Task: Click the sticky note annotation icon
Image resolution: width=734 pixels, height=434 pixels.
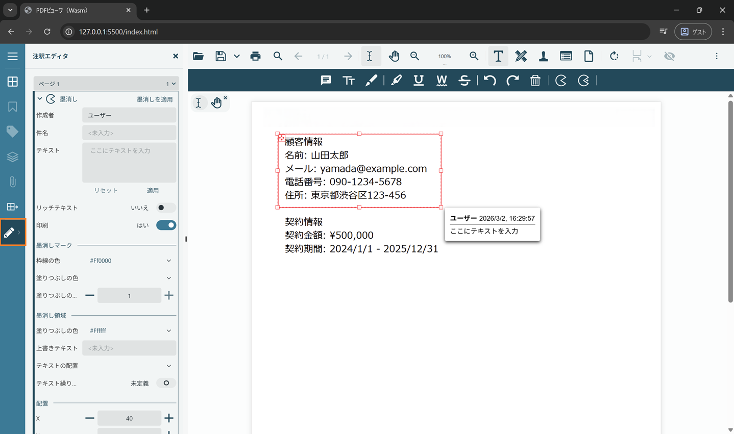Action: [x=326, y=81]
